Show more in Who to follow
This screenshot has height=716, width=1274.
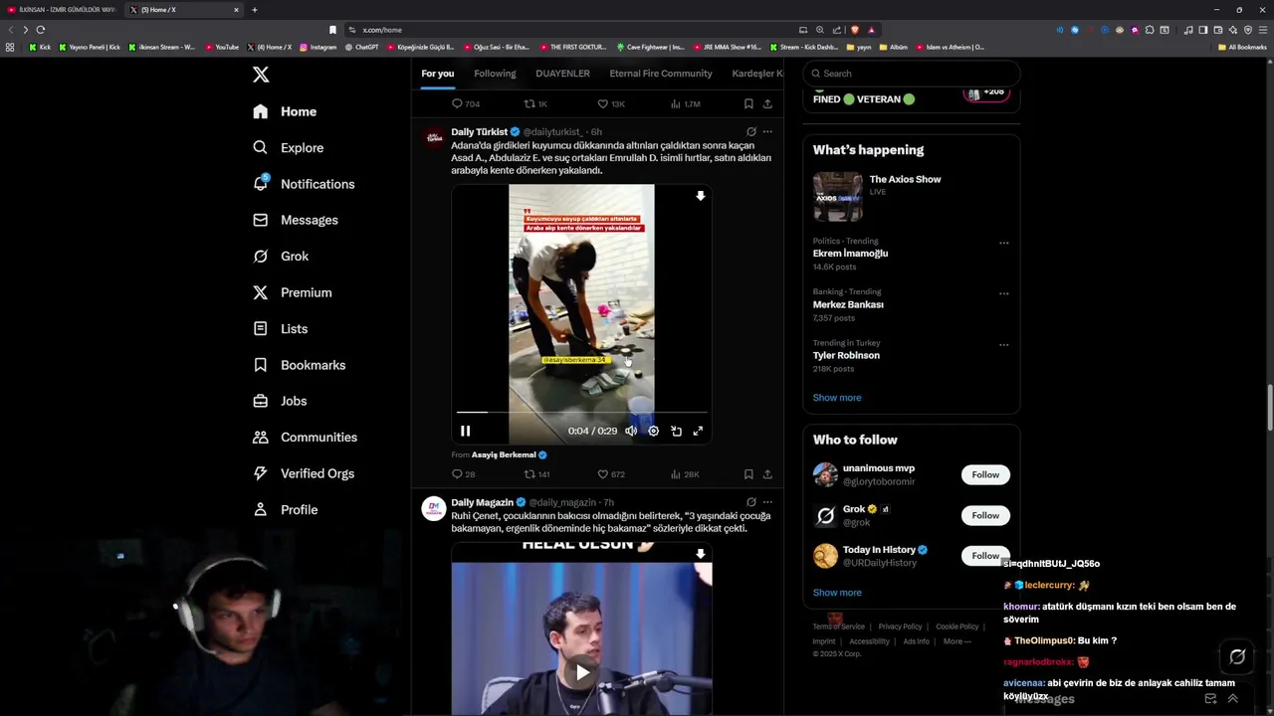tap(837, 593)
